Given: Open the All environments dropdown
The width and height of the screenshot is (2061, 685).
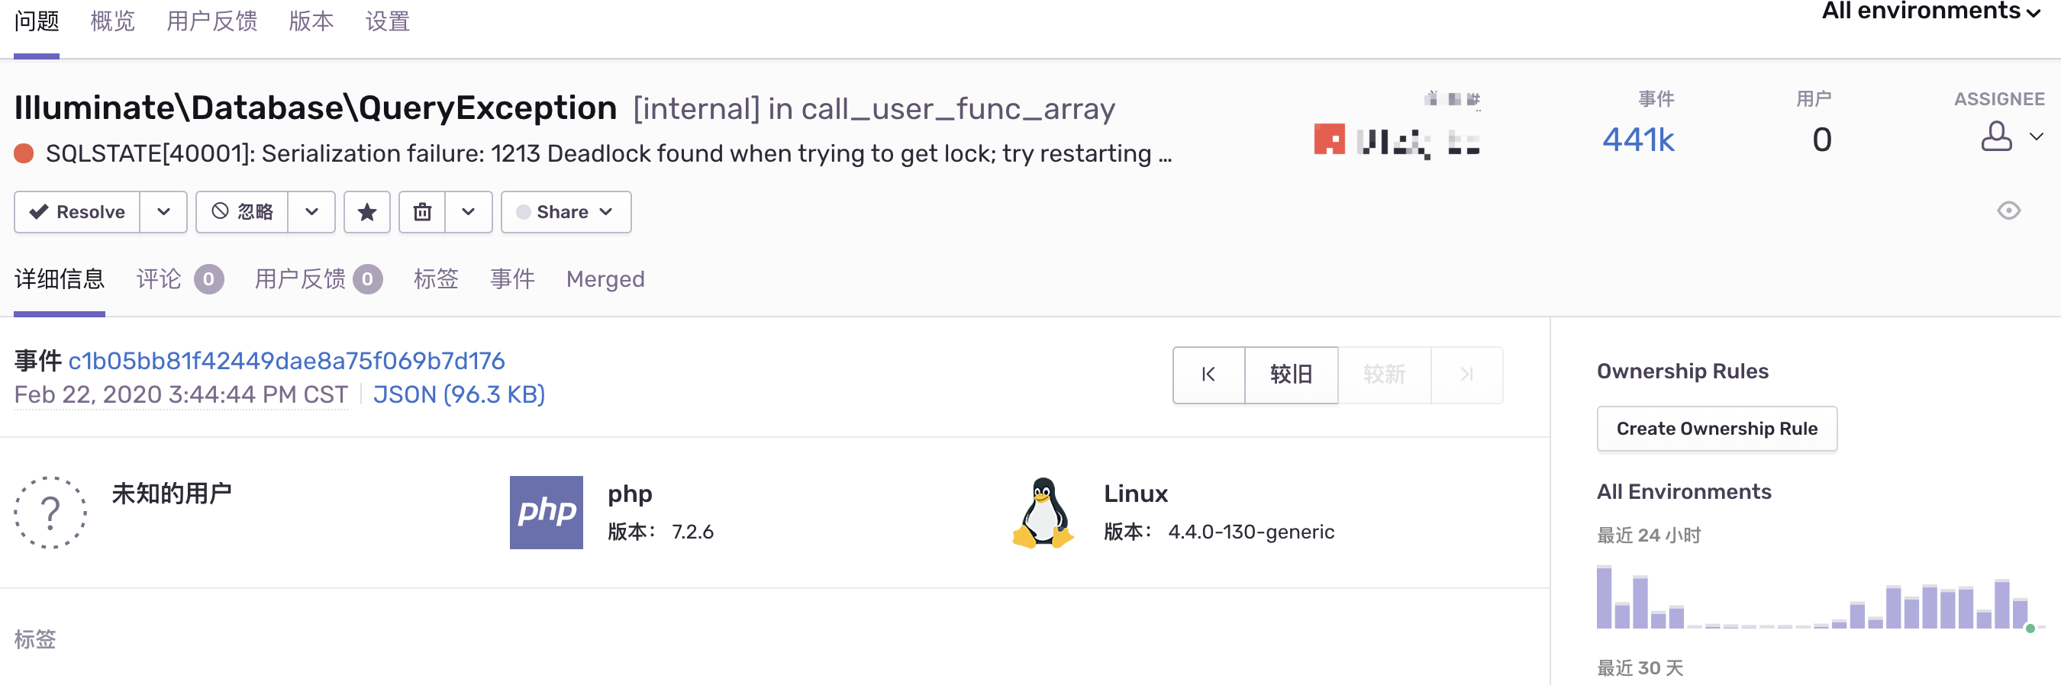Looking at the screenshot, I should click(x=1930, y=11).
